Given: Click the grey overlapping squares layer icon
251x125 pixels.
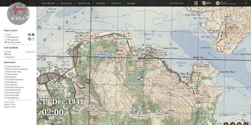Looking at the screenshot, I should pyautogui.click(x=33, y=39).
